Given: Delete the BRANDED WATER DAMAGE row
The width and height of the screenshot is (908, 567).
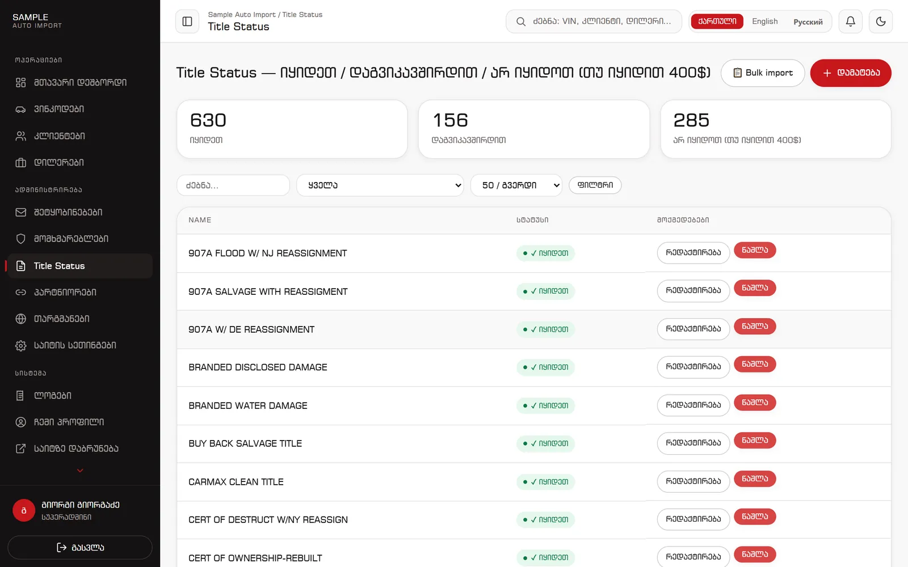Looking at the screenshot, I should pos(755,403).
